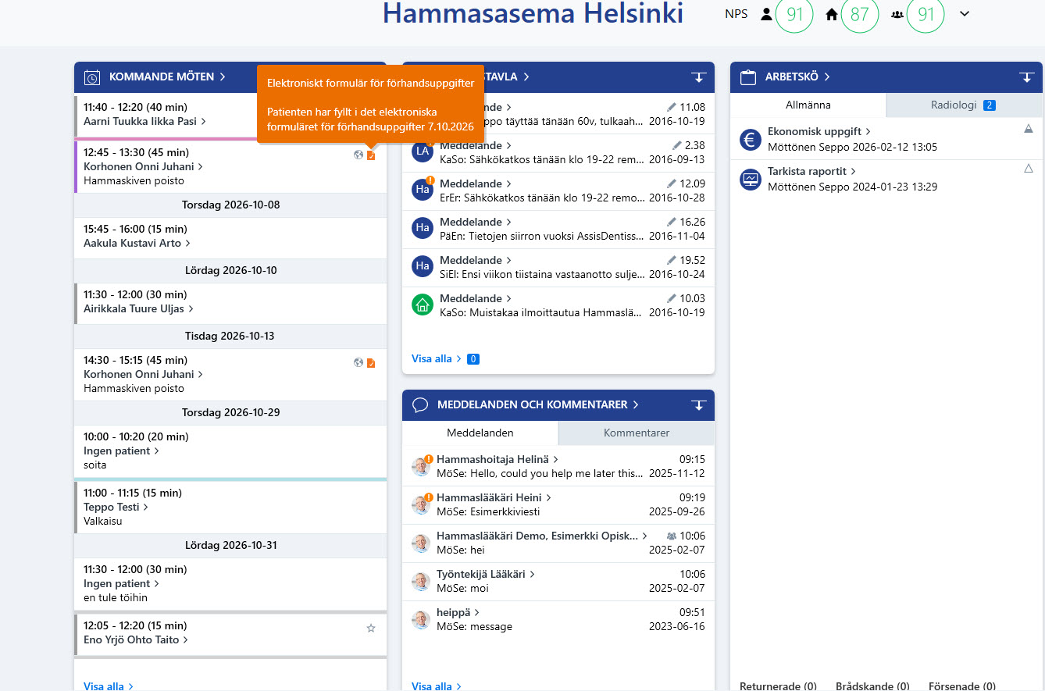Open message from Hammashoitaja Helinä
Screen dimensions: 1045x691
pyautogui.click(x=498, y=459)
